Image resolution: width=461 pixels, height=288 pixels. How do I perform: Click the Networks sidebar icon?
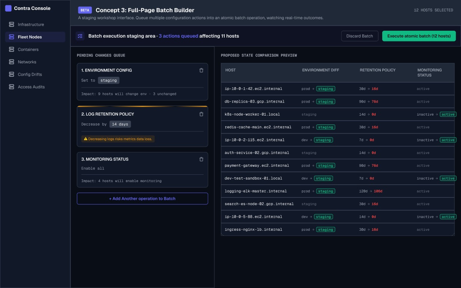(x=11, y=62)
